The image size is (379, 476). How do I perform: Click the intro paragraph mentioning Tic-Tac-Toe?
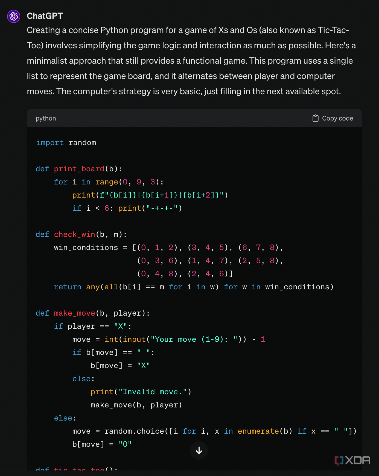point(189,61)
